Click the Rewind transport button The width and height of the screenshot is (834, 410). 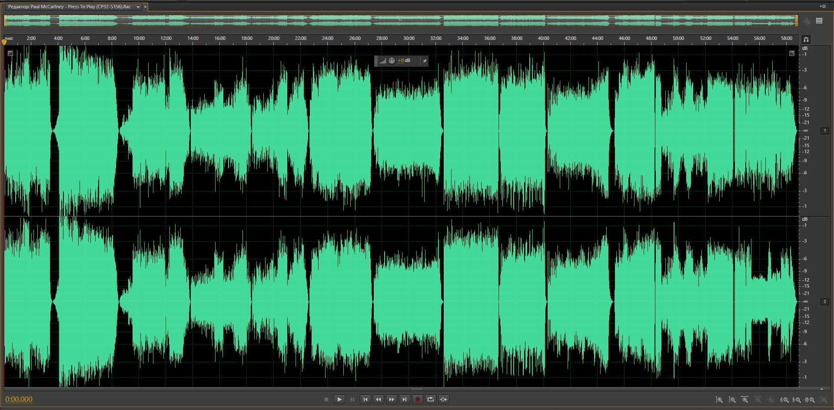click(x=379, y=400)
